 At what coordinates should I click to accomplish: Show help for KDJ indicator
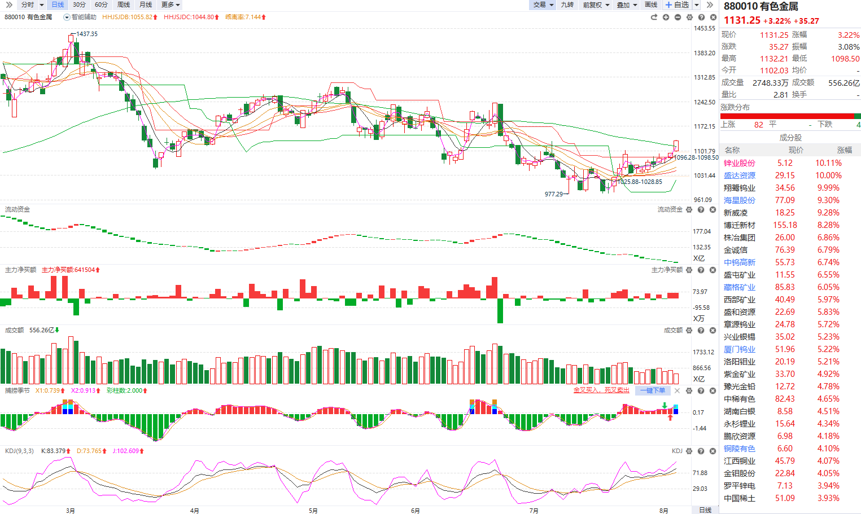coord(701,451)
